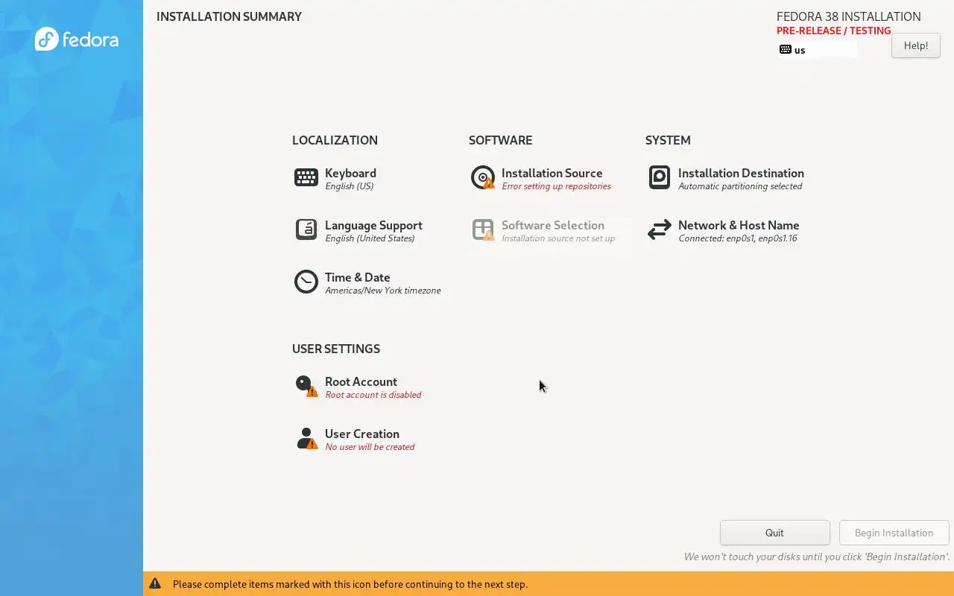Click 'Automatic partitioning selected' text
Screen dimensions: 954x596
(x=740, y=186)
